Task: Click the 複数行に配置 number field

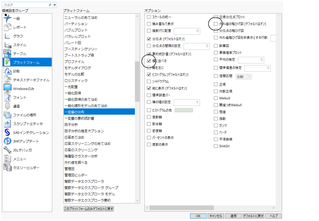Action: [187, 31]
